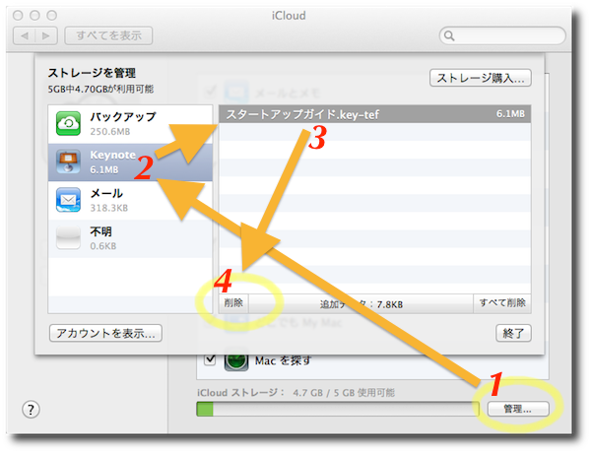
Task: Click the Find My Mac radar icon
Action: pos(236,360)
